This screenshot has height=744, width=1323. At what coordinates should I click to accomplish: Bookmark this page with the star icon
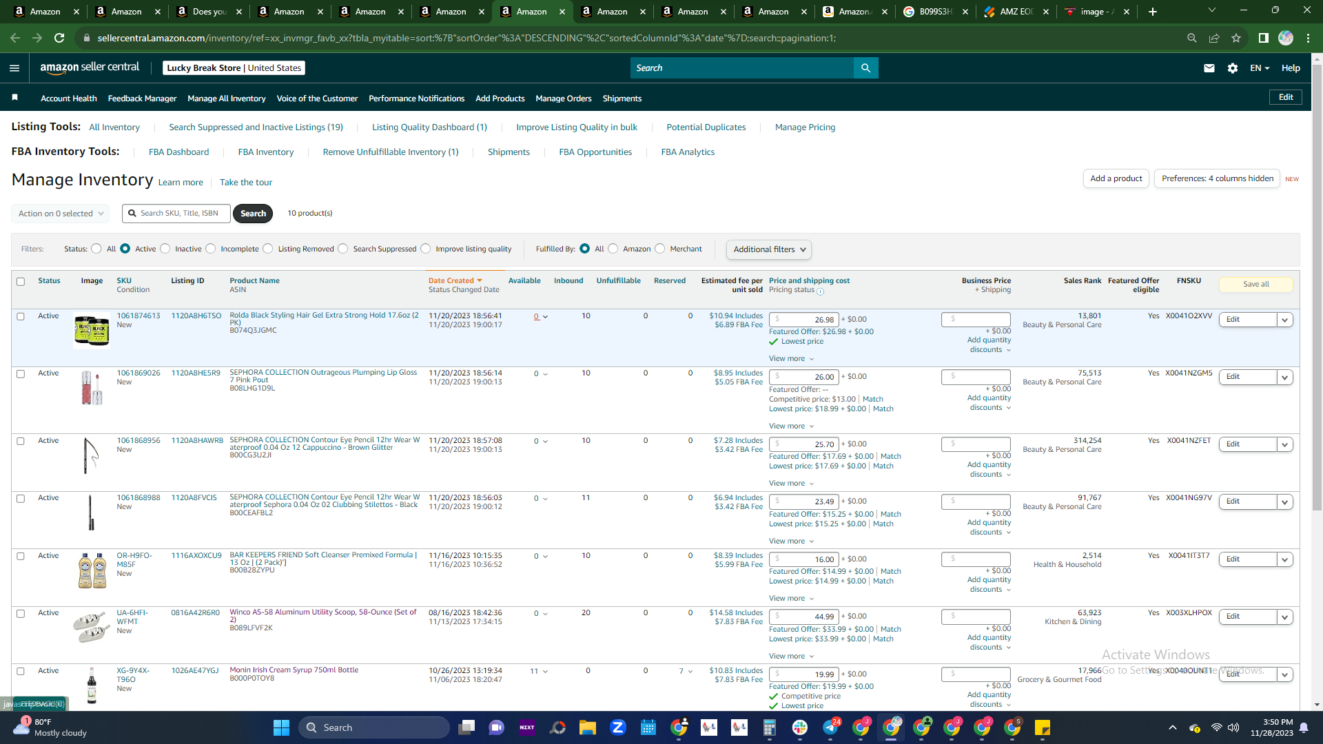[1236, 38]
